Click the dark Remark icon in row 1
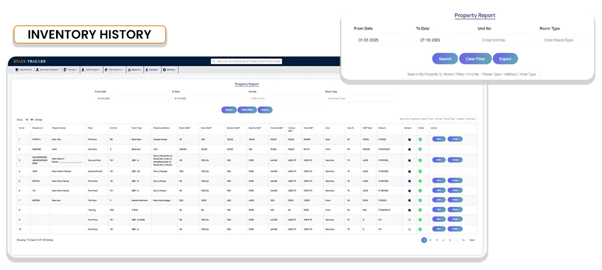The height and width of the screenshot is (270, 602). pyautogui.click(x=409, y=139)
